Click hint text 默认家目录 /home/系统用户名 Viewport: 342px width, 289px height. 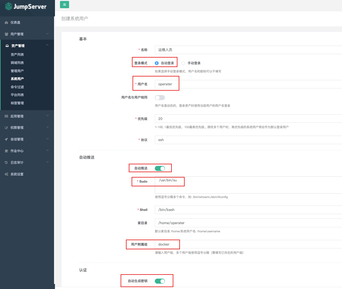187,231
